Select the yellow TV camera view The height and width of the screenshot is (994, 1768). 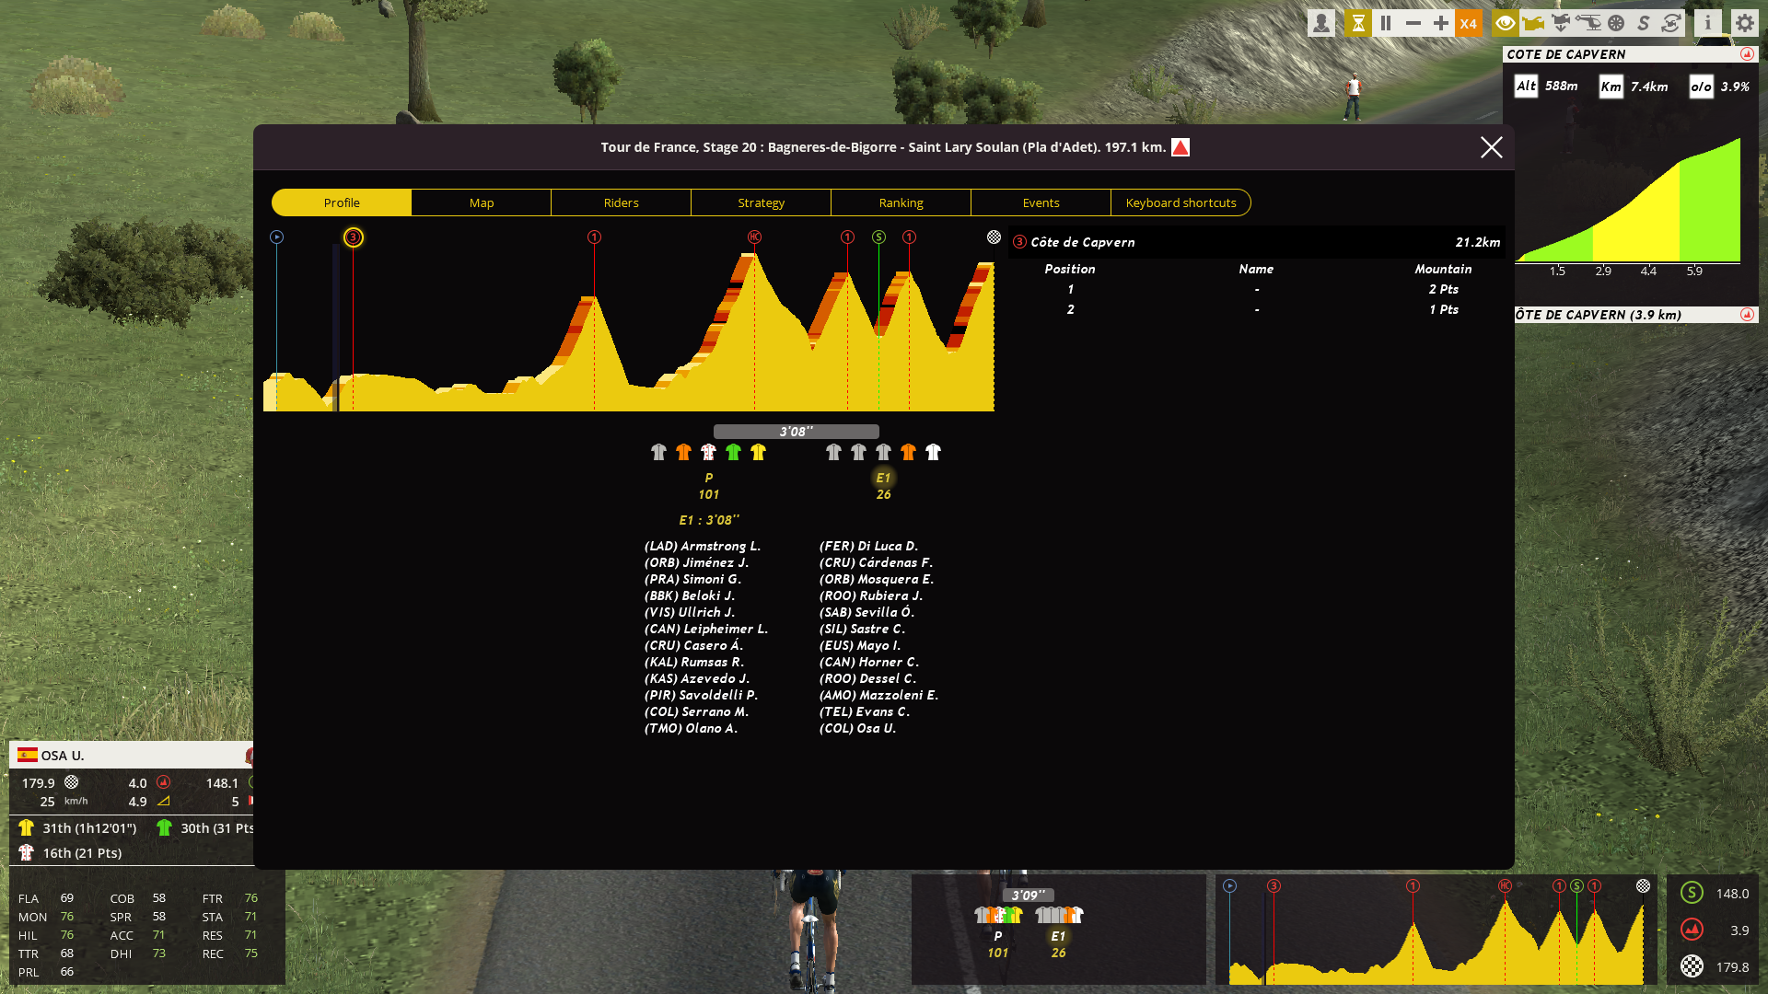click(x=1533, y=23)
